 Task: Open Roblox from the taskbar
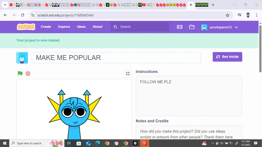(x=135, y=143)
